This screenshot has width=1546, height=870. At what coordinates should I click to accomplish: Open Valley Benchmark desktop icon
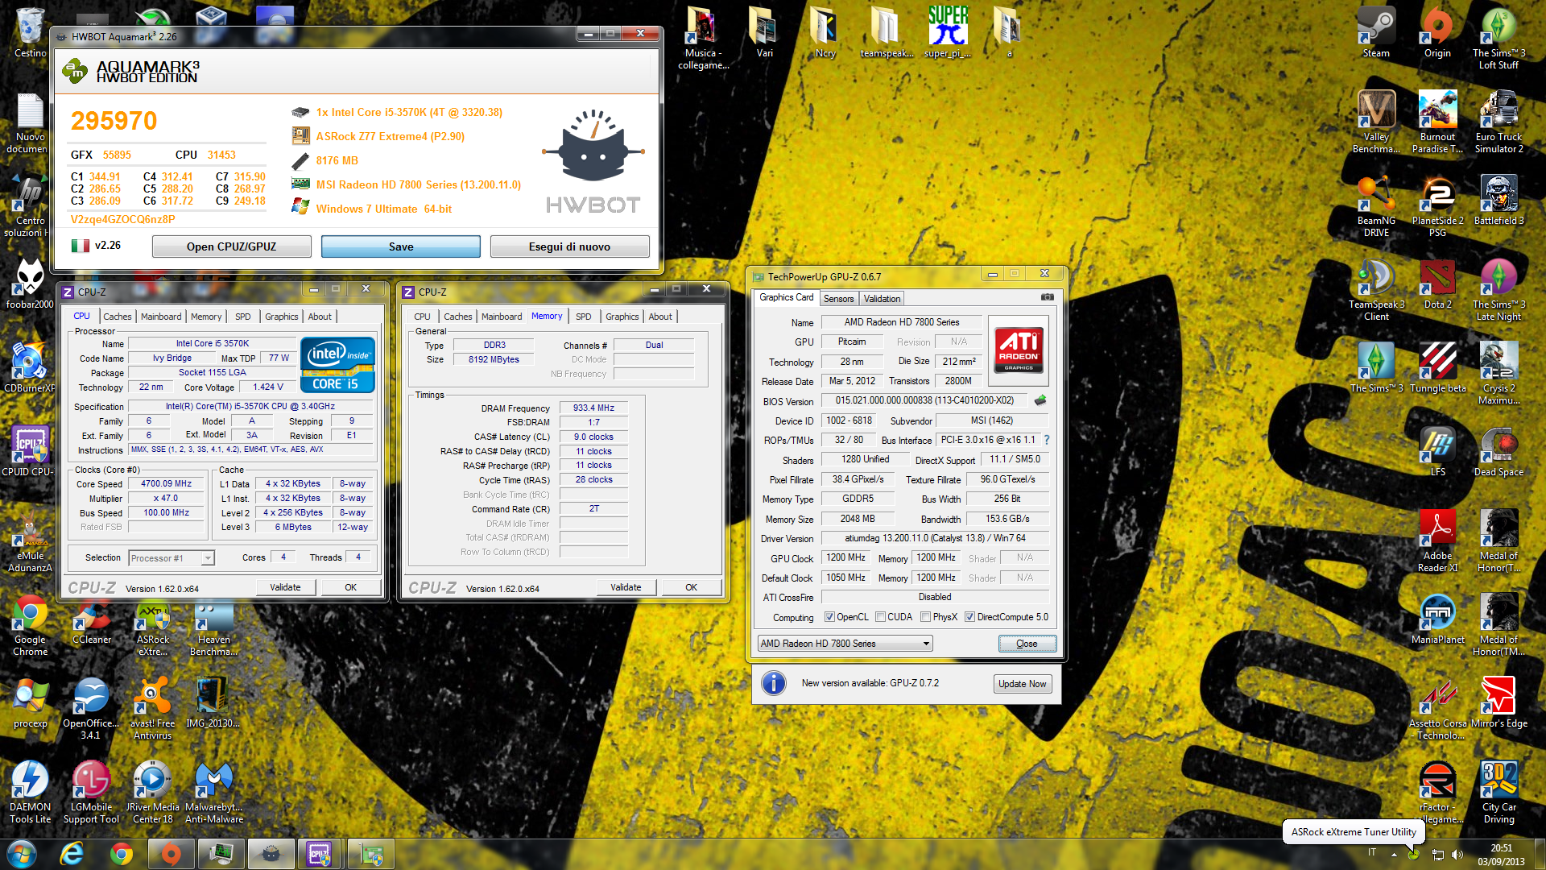coord(1376,122)
